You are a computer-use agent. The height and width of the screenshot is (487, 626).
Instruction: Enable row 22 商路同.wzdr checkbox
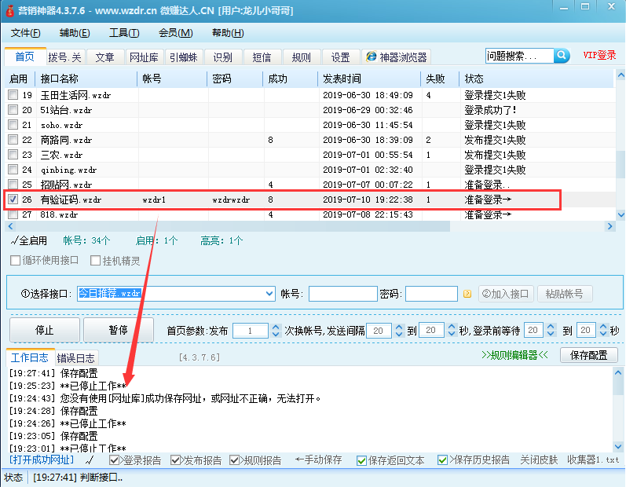point(13,139)
